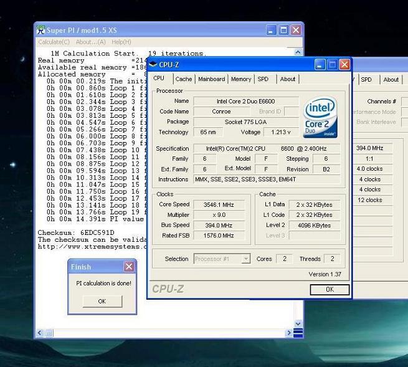
Task: Minimize the Super PI window
Action: [x=271, y=30]
